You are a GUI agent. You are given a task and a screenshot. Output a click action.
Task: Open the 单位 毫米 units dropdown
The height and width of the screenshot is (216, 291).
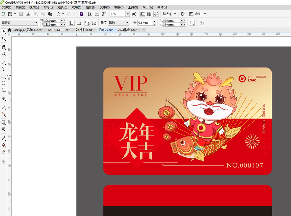click(x=127, y=23)
